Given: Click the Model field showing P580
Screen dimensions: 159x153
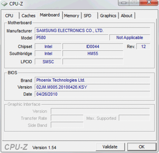Looking at the screenshot, I should coord(71,37).
